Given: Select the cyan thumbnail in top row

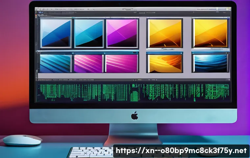Looking at the screenshot, I should click(x=88, y=33).
